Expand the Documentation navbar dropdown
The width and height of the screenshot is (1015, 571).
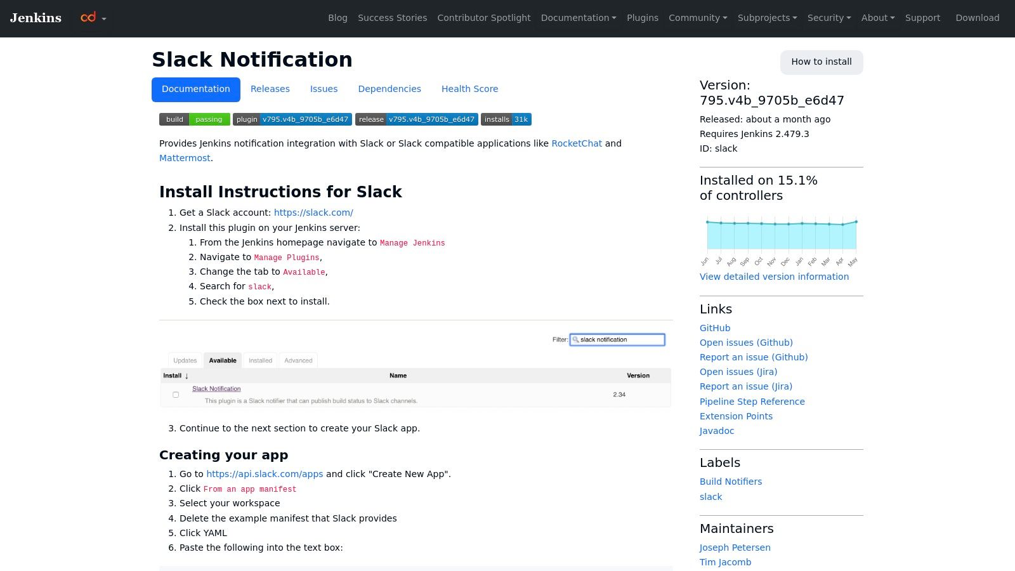[x=577, y=18]
